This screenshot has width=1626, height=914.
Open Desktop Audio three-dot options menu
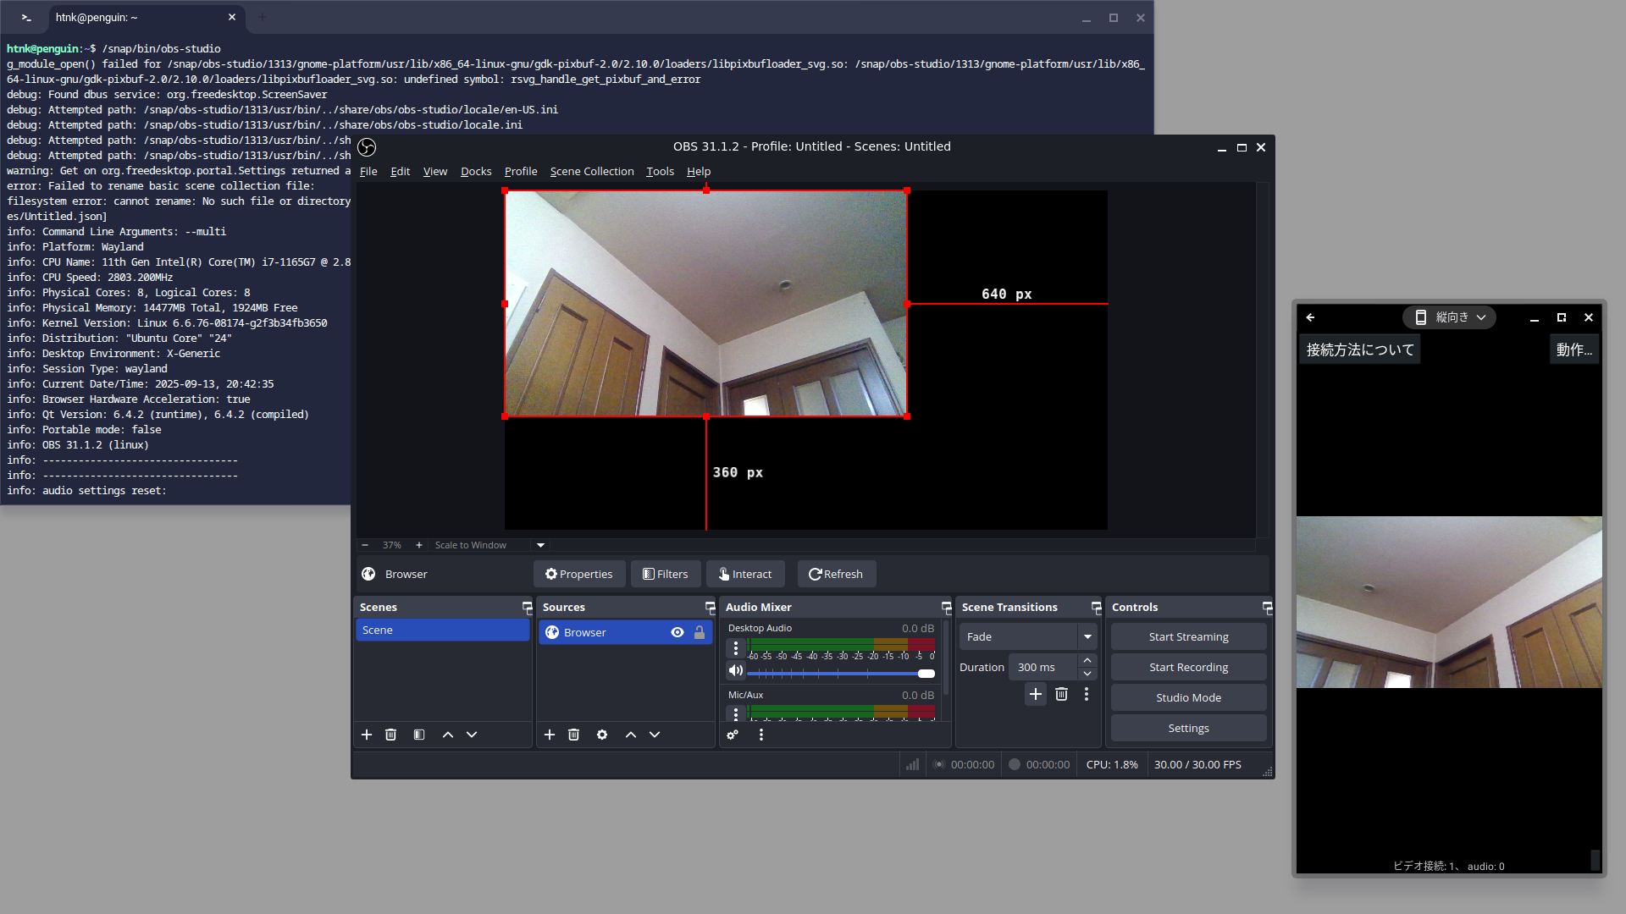click(x=735, y=648)
